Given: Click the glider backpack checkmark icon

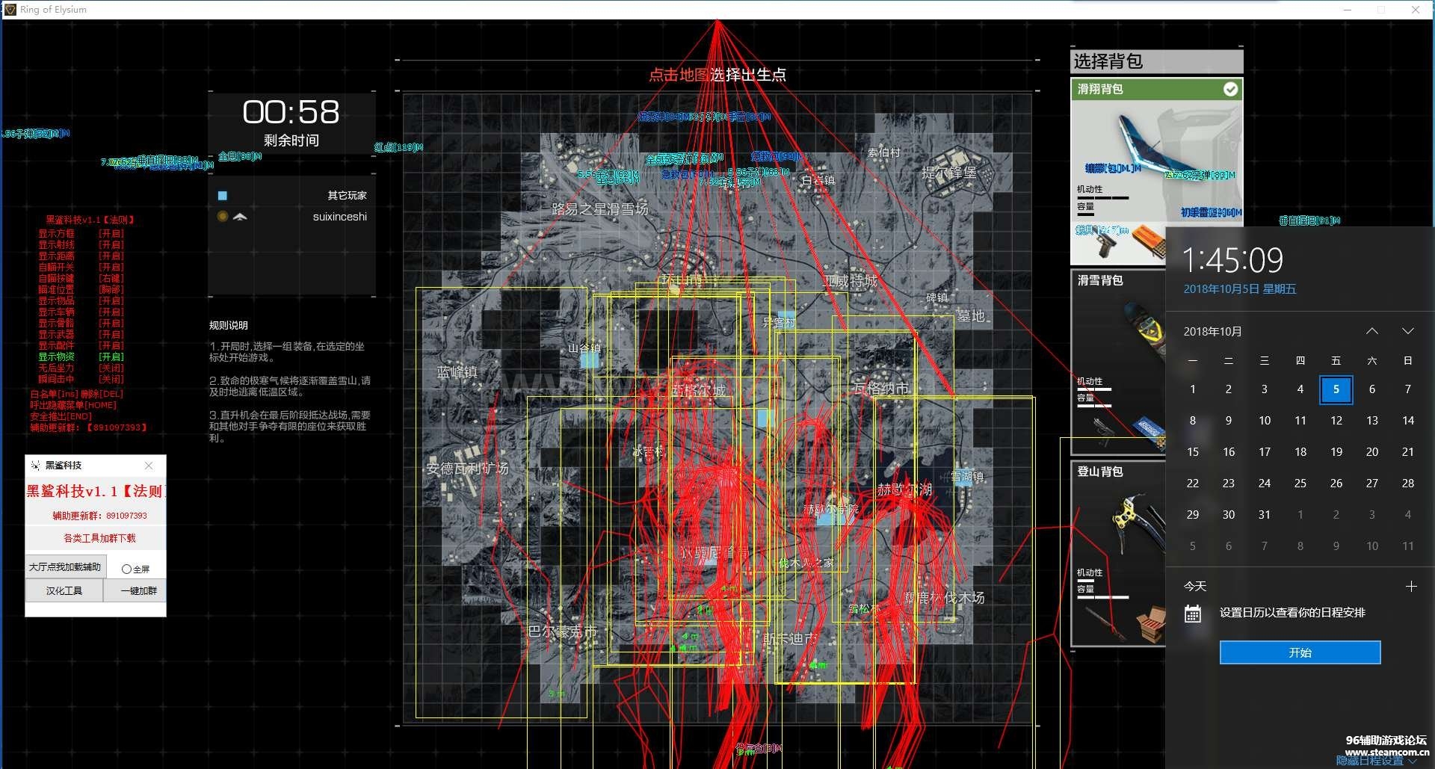Looking at the screenshot, I should click(1230, 90).
